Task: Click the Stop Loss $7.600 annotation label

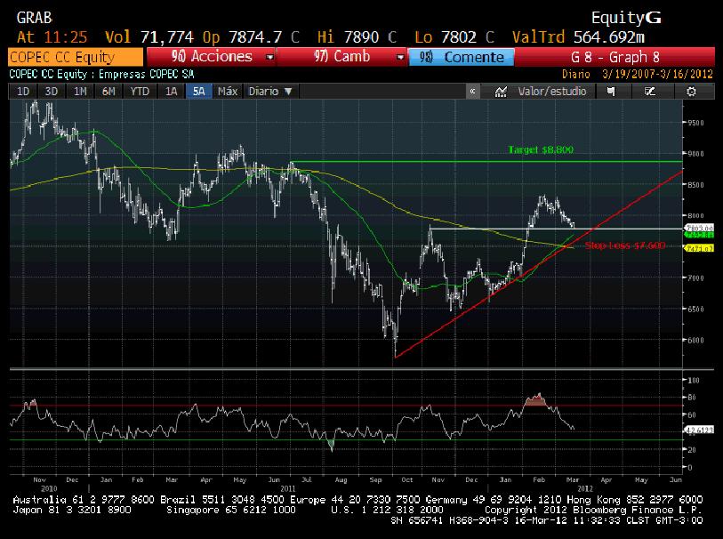Action: pos(625,245)
